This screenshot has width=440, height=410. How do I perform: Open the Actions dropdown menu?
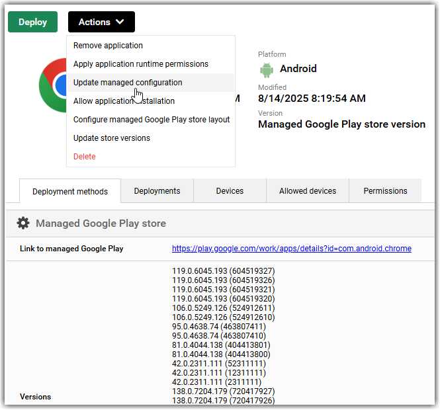coord(101,22)
